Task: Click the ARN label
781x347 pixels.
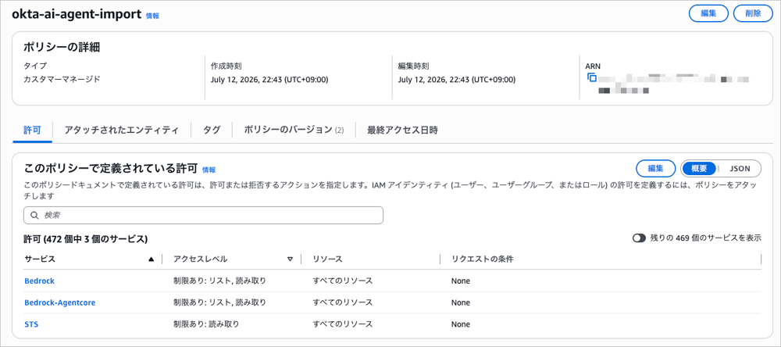Action: click(594, 66)
